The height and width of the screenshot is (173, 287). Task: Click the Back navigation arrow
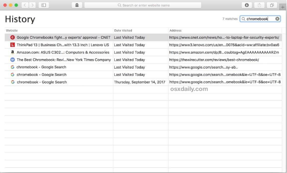(x=25, y=5)
